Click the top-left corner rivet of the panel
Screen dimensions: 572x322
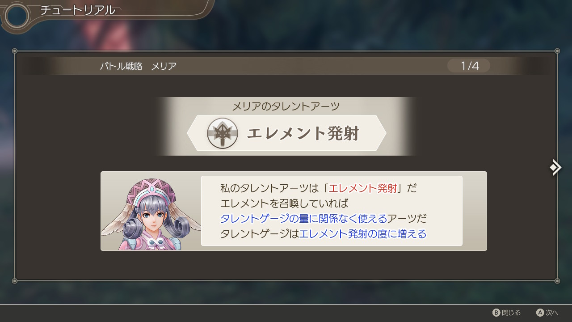(14, 51)
